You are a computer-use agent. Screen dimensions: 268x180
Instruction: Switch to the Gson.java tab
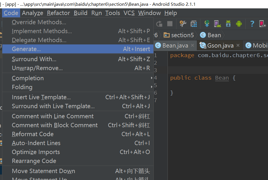(220, 45)
